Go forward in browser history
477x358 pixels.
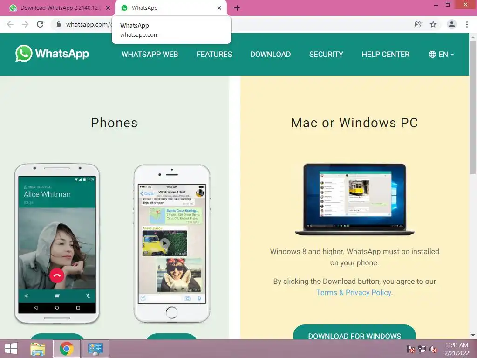[25, 24]
